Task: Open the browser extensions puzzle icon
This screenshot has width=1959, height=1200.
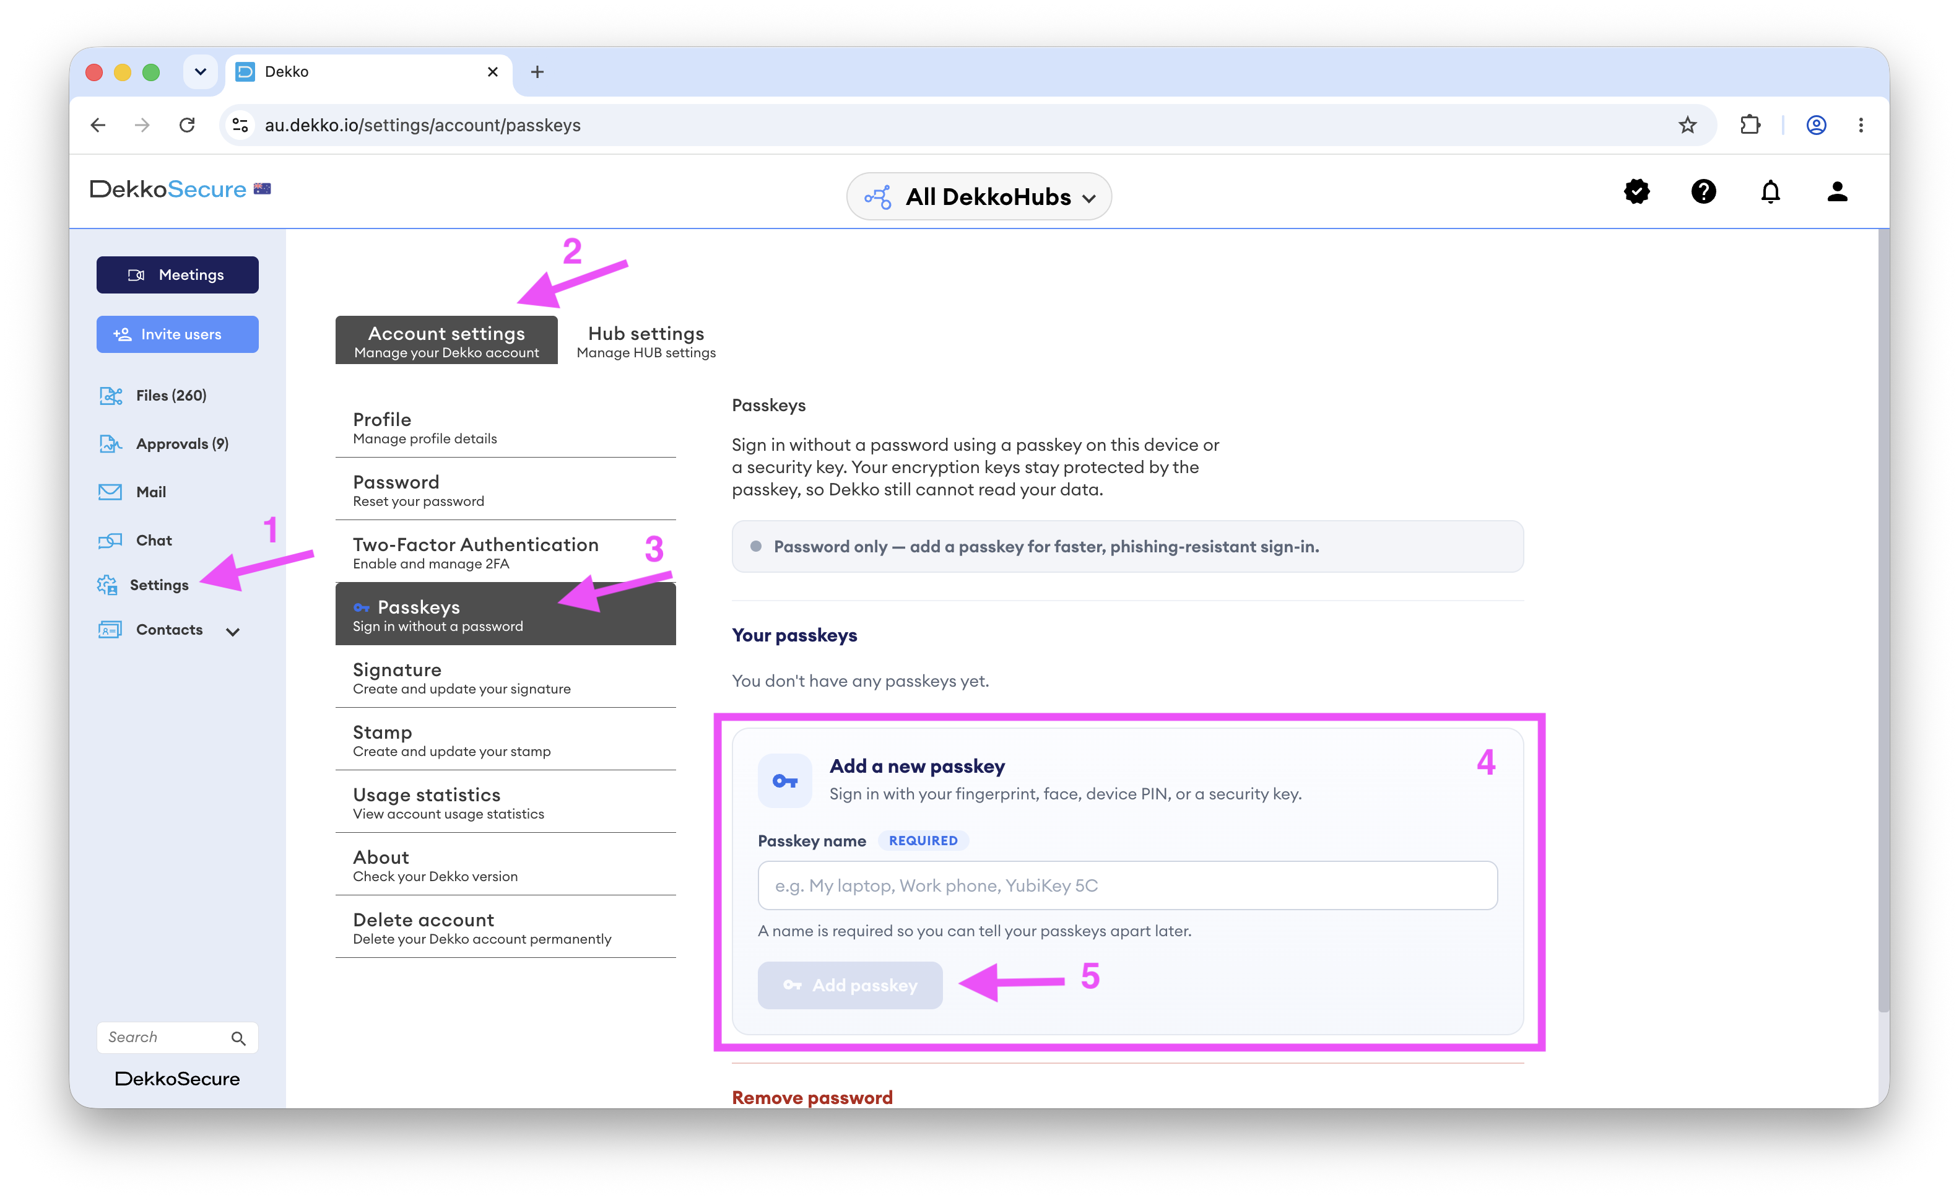Action: (x=1750, y=125)
